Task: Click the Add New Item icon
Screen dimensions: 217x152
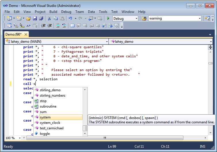Action: point(19,18)
